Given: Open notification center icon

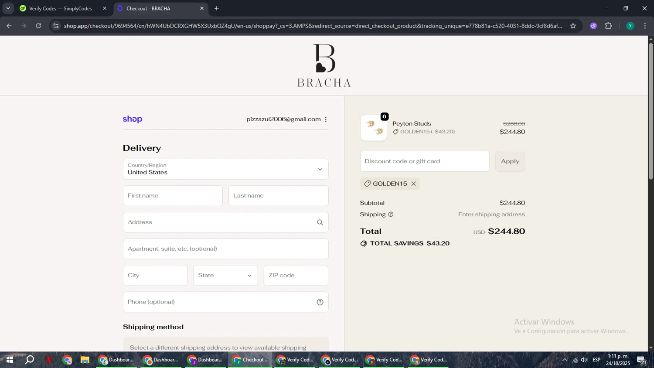Looking at the screenshot, I should point(641,360).
